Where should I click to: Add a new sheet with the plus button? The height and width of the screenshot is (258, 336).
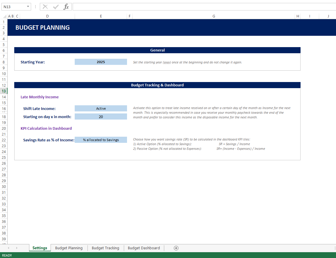point(176,248)
